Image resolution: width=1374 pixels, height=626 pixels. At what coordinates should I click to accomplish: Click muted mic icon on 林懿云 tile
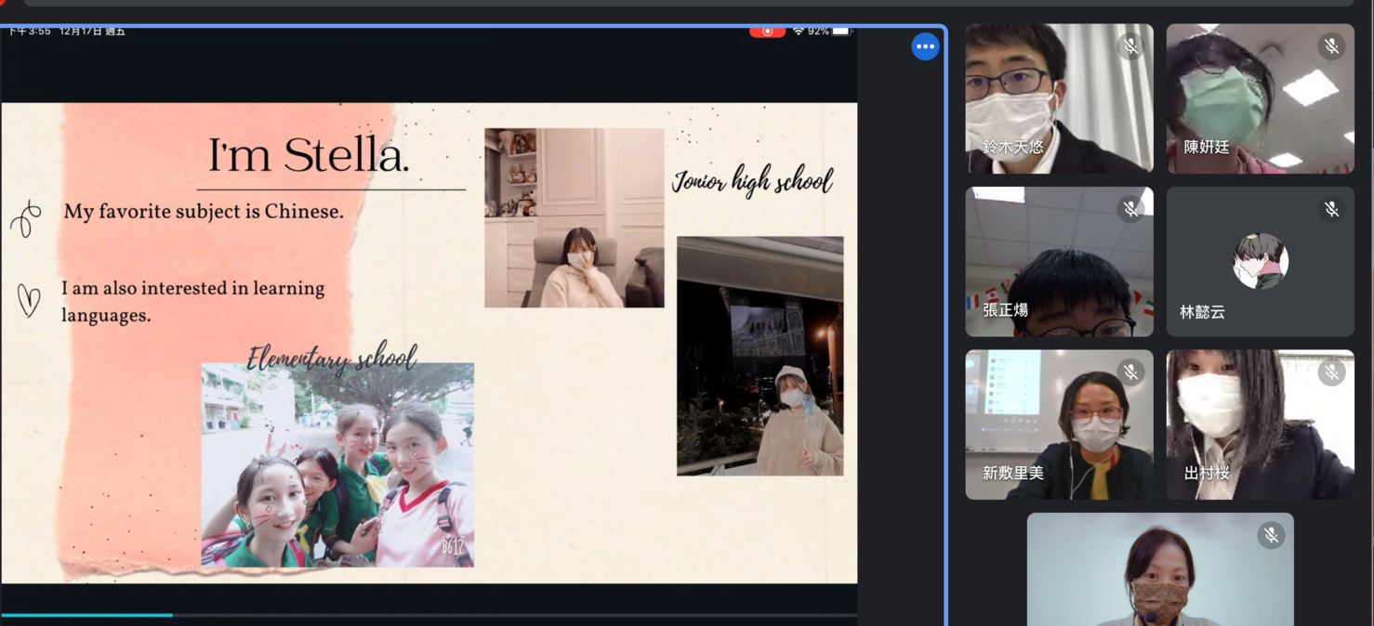(x=1331, y=210)
